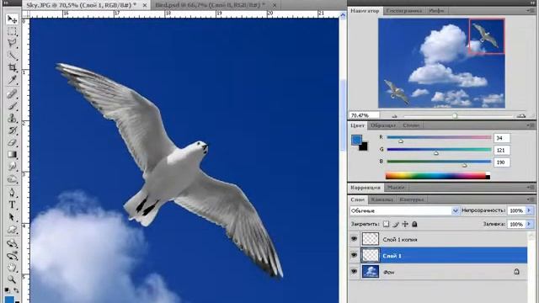Viewport: 539px width, 303px height.
Task: Open the Navigator panel options menu
Action: [531, 11]
